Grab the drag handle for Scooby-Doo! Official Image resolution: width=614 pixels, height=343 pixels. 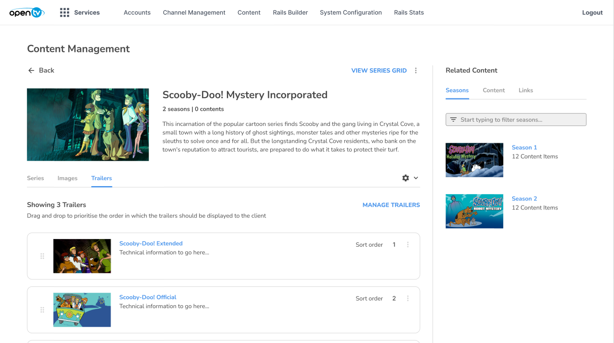tap(42, 310)
